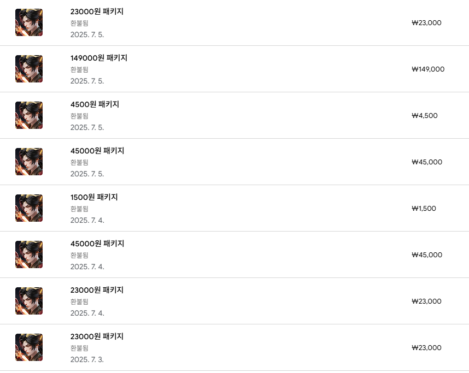Click the 환불됨 status under 149000원 패키지

tap(79, 69)
